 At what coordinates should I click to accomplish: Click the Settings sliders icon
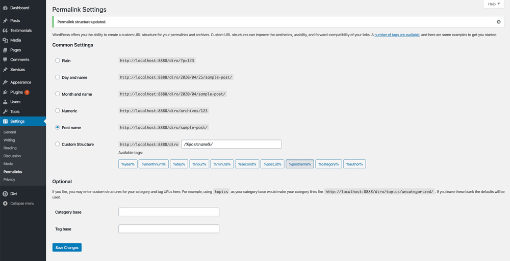(5, 122)
